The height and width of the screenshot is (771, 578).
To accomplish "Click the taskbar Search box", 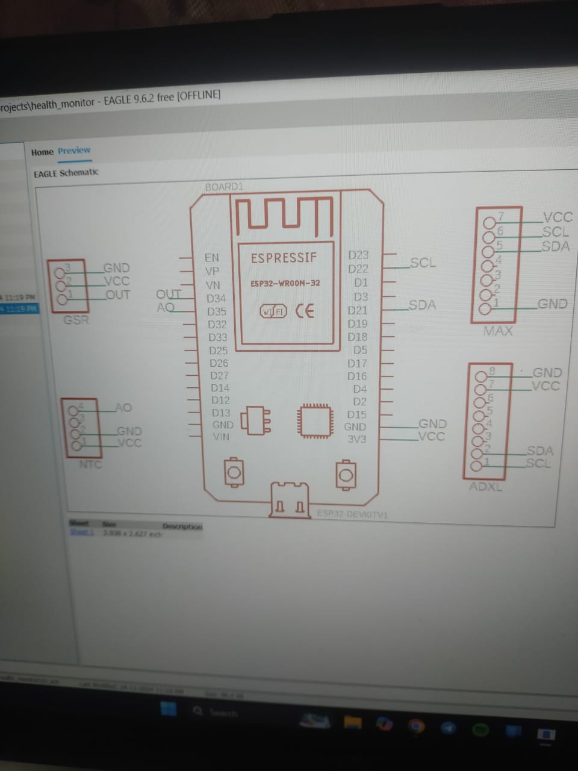I will 217,713.
